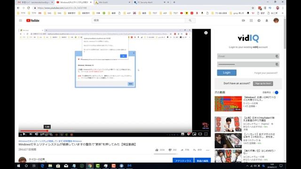Share the video

[x=185, y=150]
